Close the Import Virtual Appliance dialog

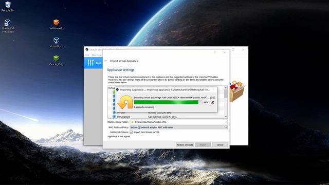[x=224, y=52]
